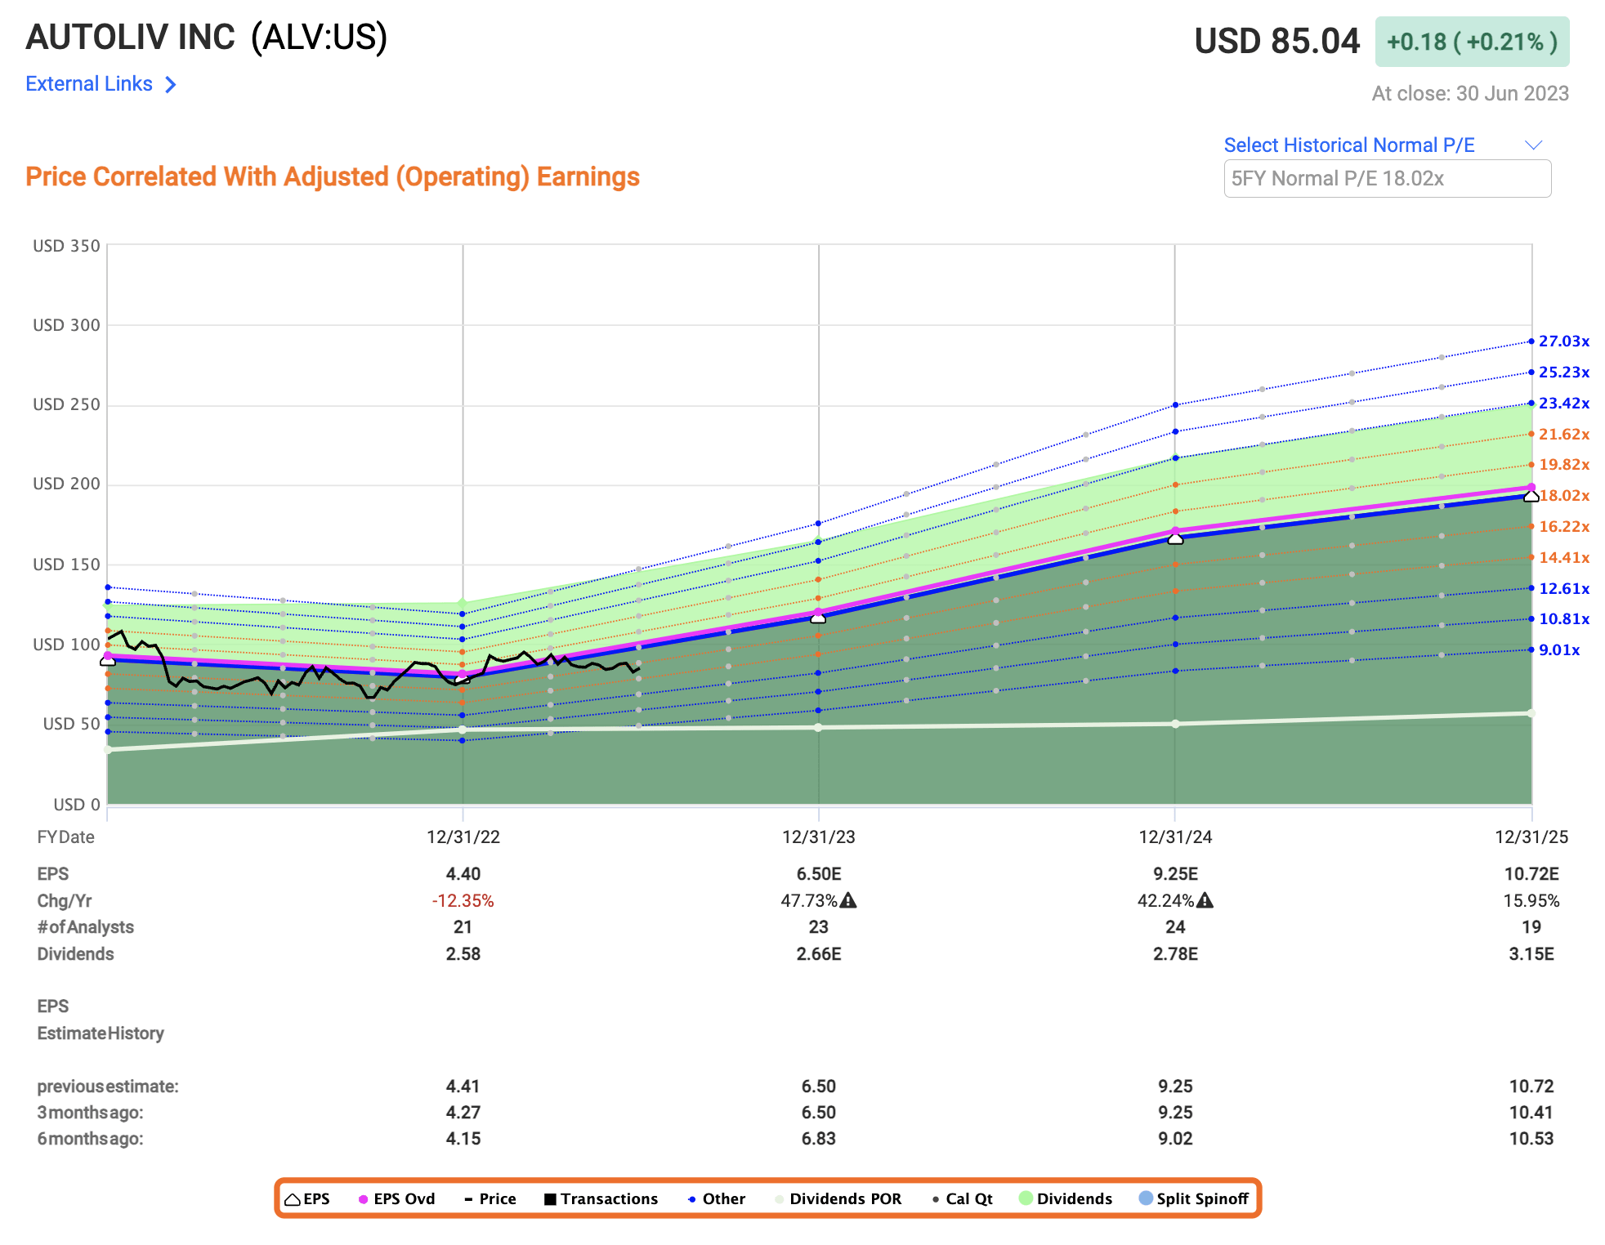Toggle EPS legend entry
The image size is (1605, 1245).
click(307, 1199)
